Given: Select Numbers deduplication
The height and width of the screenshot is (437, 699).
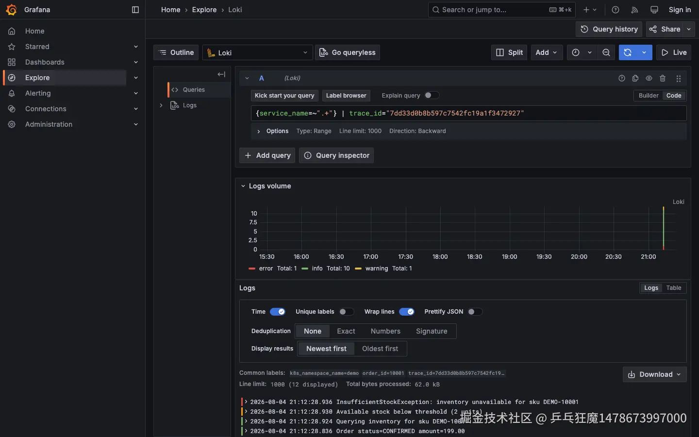Looking at the screenshot, I should click(385, 331).
